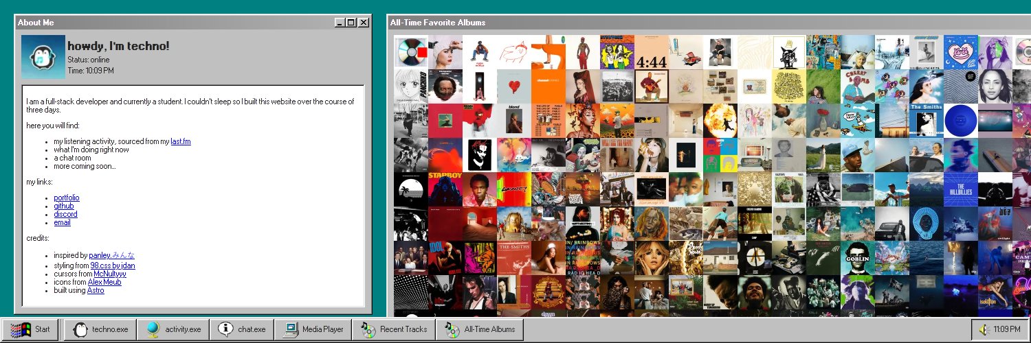The height and width of the screenshot is (343, 1031).
Task: Click the "Time: 10:09 PM" text
Action: pos(91,71)
